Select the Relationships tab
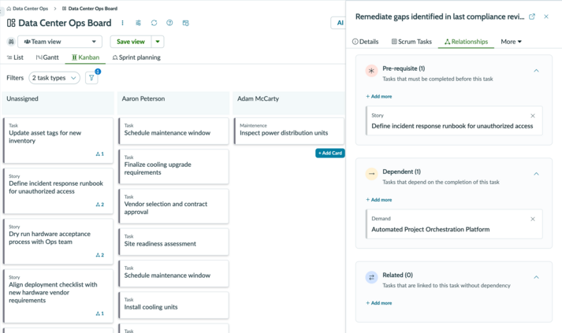Image resolution: width=562 pixels, height=333 pixels. point(466,42)
